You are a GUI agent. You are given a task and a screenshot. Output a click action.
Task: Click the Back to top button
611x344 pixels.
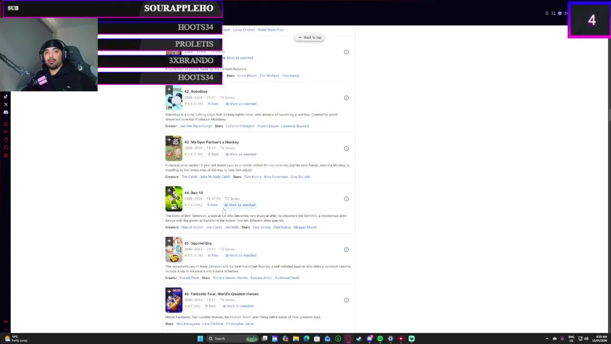[x=309, y=37]
